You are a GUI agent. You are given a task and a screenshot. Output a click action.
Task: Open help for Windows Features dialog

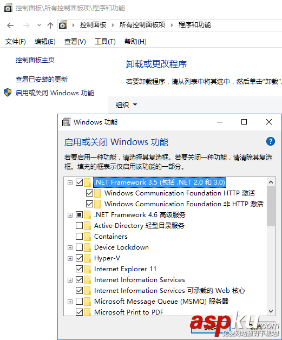(x=270, y=142)
